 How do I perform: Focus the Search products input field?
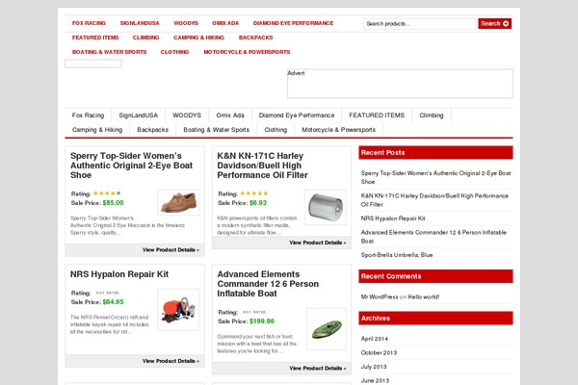(419, 23)
